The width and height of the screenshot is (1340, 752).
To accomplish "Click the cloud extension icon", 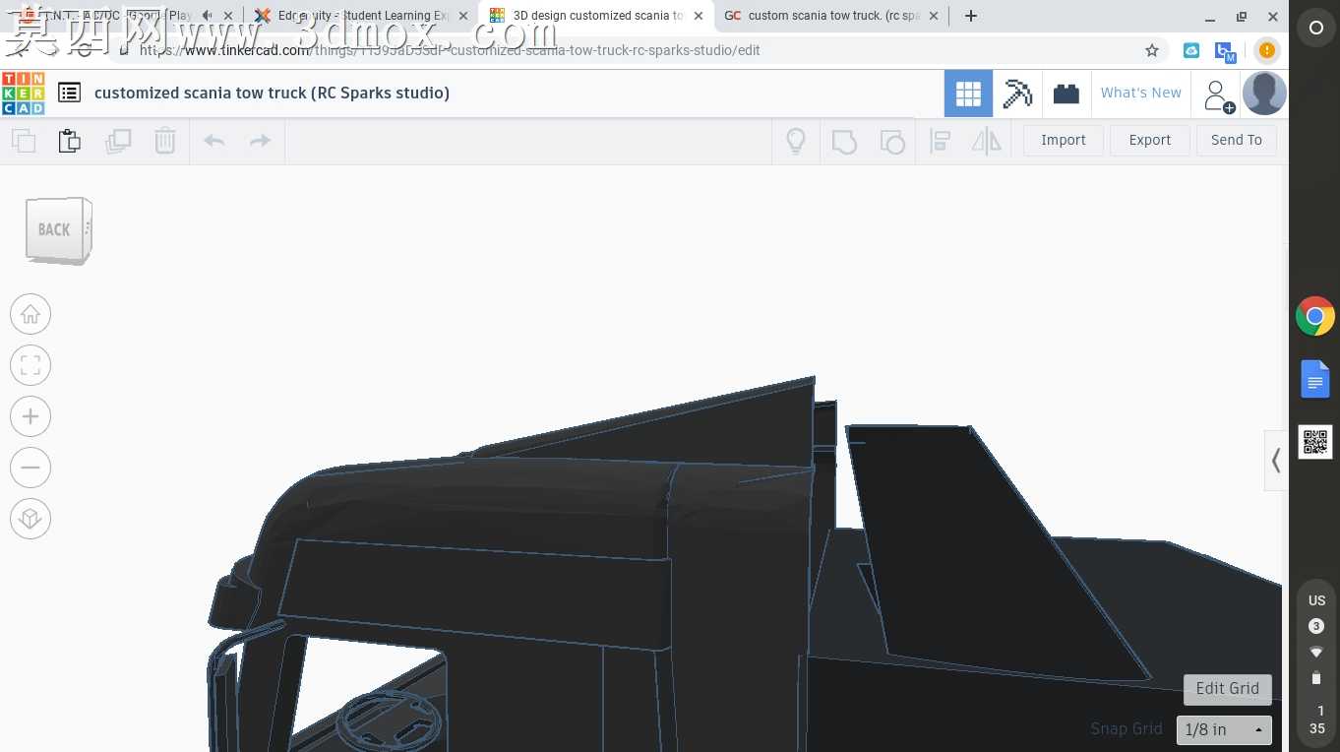I will [1191, 50].
